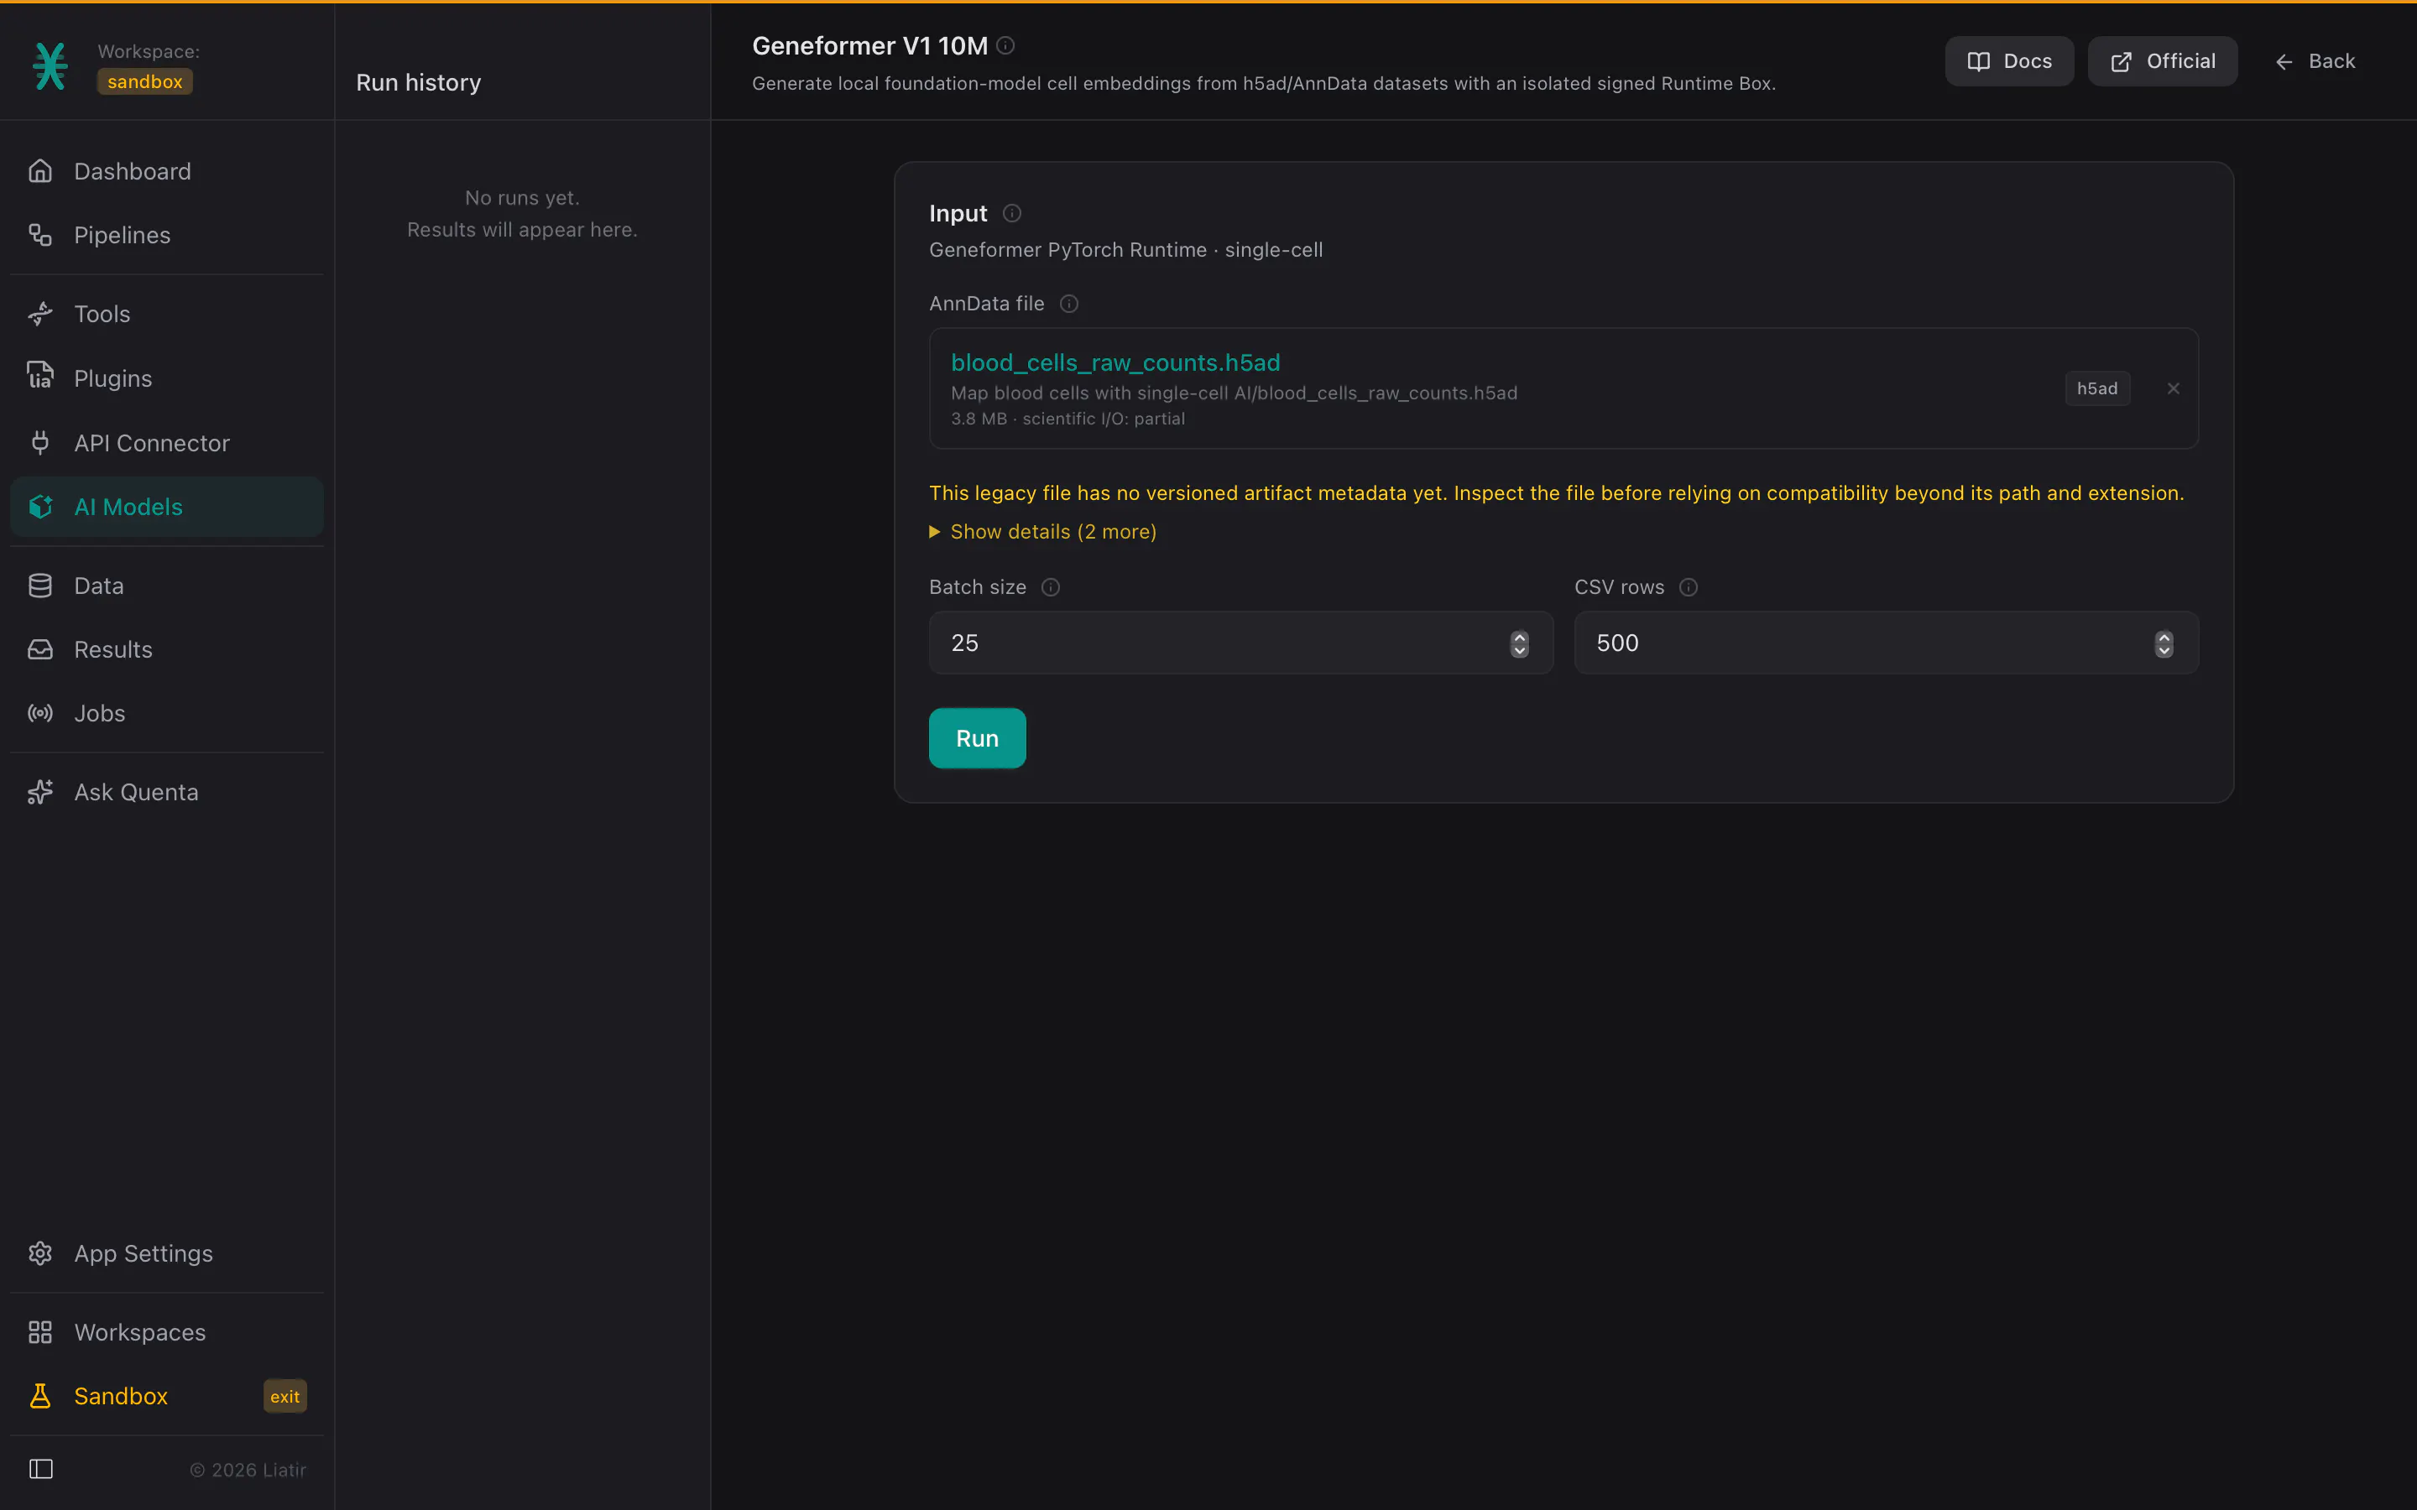This screenshot has height=1510, width=2417.
Task: Go Back from the model page
Action: pyautogui.click(x=2315, y=62)
